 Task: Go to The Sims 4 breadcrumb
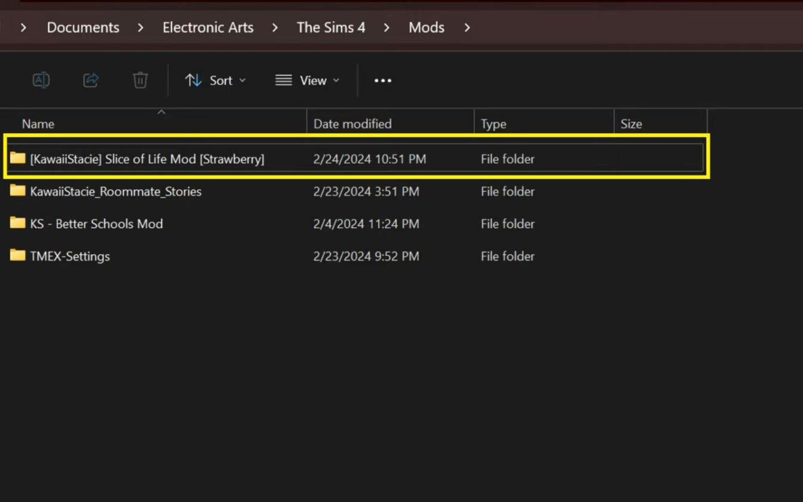[x=331, y=27]
